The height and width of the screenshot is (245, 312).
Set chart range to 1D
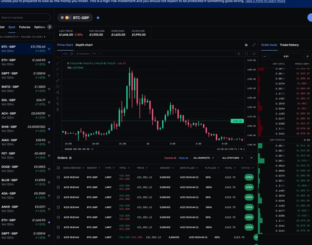point(92,149)
